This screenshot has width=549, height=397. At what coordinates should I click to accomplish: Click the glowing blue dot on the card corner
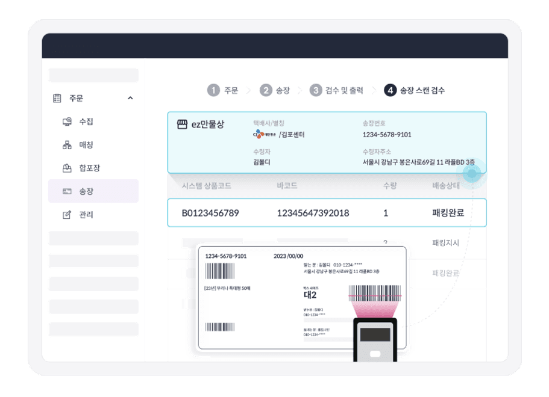point(472,173)
